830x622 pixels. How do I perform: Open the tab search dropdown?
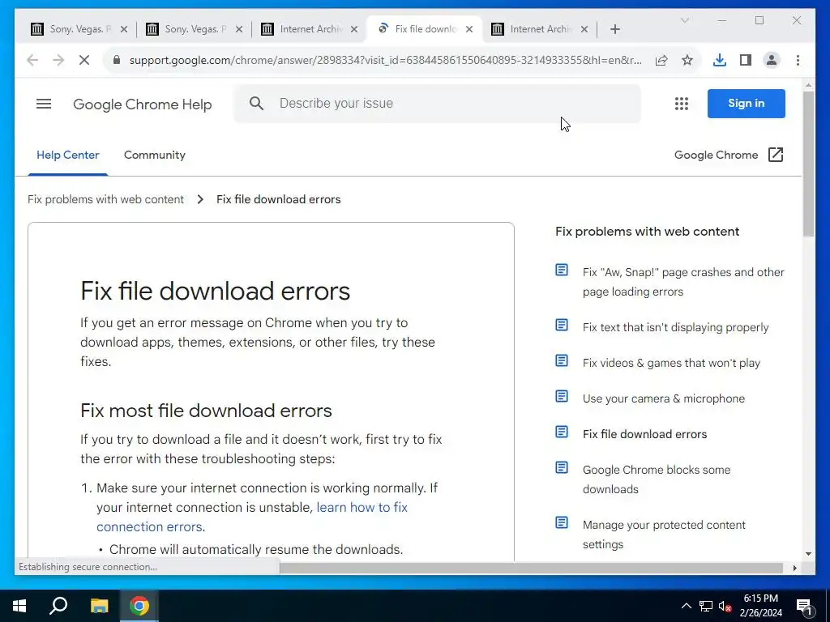pyautogui.click(x=684, y=20)
